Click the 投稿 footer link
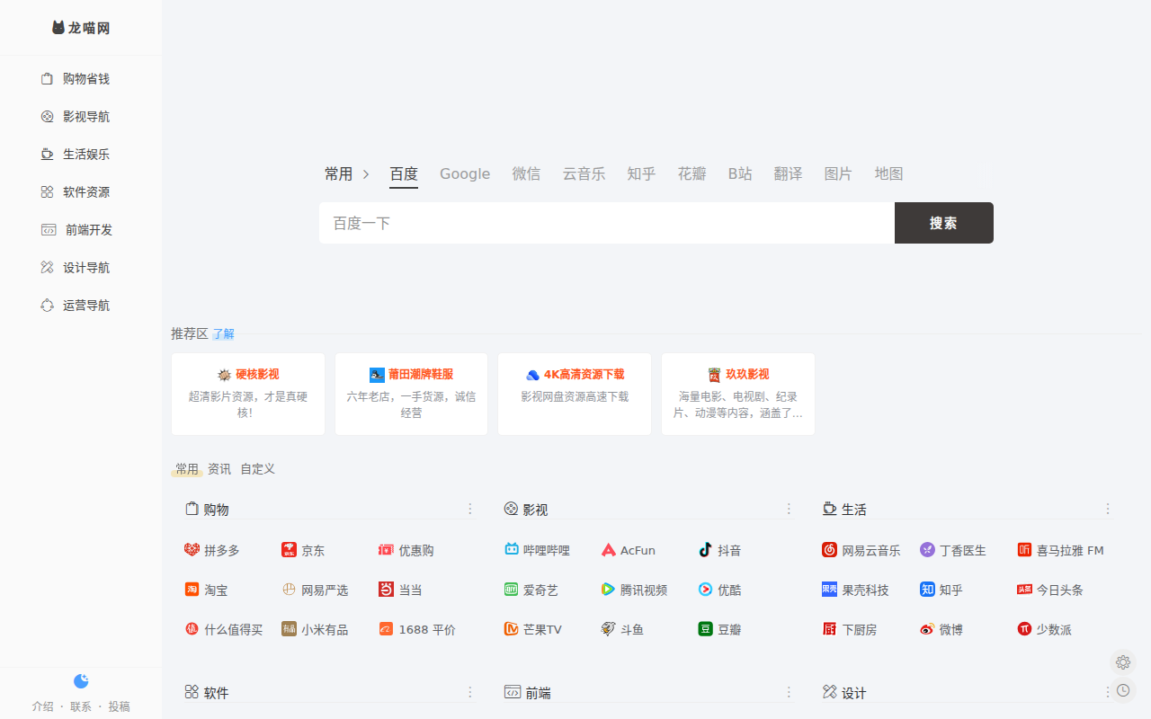The height and width of the screenshot is (719, 1151). (120, 706)
